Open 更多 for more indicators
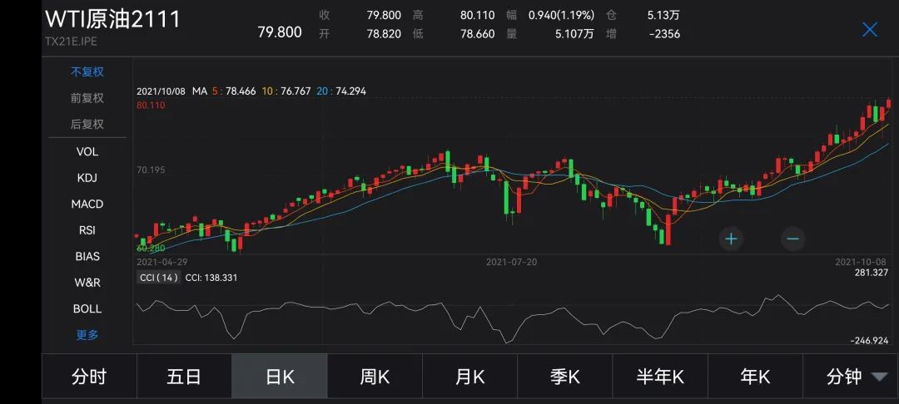This screenshot has height=404, width=899. [x=87, y=335]
